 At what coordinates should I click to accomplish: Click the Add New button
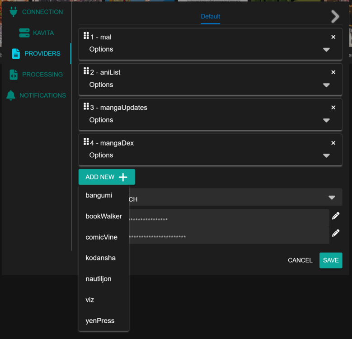(x=107, y=177)
